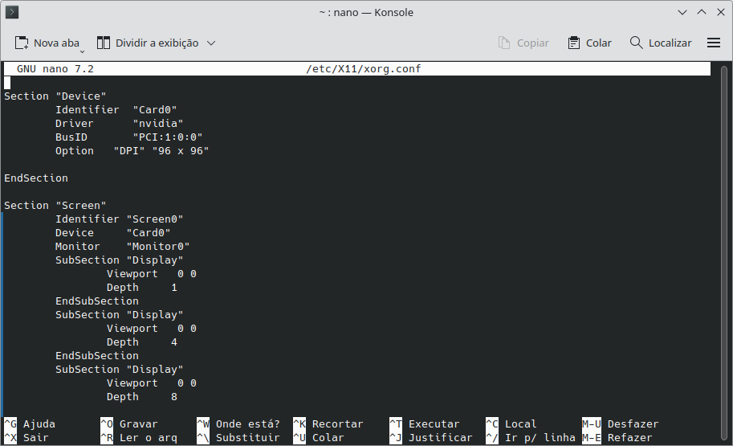
Task: Click the ^C Local shortcut
Action: tap(511, 424)
